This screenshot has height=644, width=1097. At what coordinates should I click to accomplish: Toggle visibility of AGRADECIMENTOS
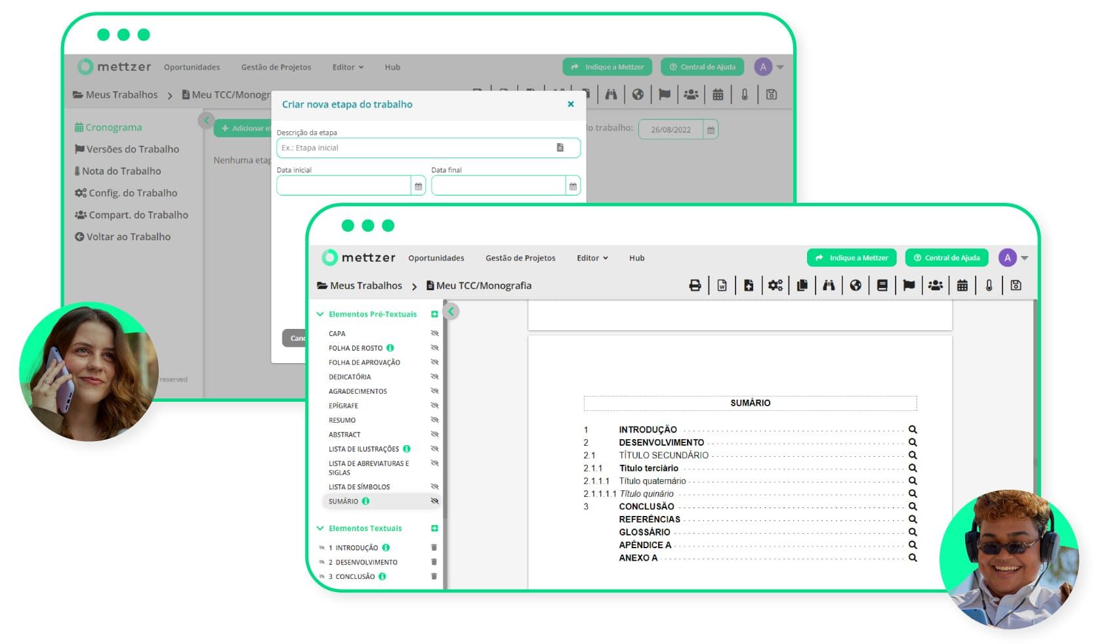click(434, 391)
